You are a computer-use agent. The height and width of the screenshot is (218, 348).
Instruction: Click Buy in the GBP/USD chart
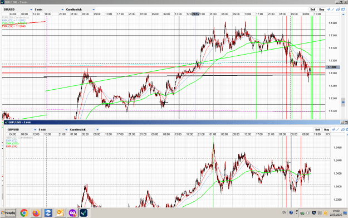coord(326,129)
